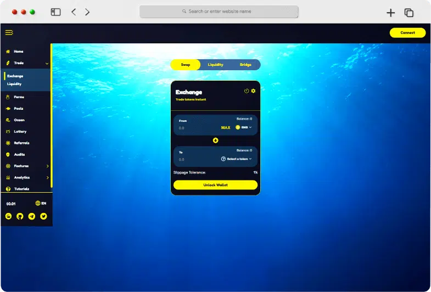Open the Twitter link icon

[x=43, y=216]
